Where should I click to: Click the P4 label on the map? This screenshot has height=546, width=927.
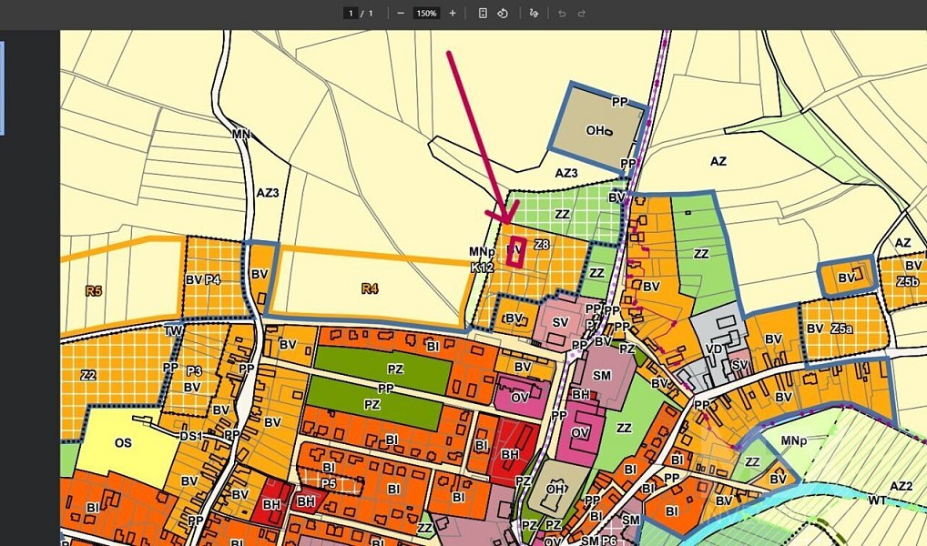click(213, 279)
